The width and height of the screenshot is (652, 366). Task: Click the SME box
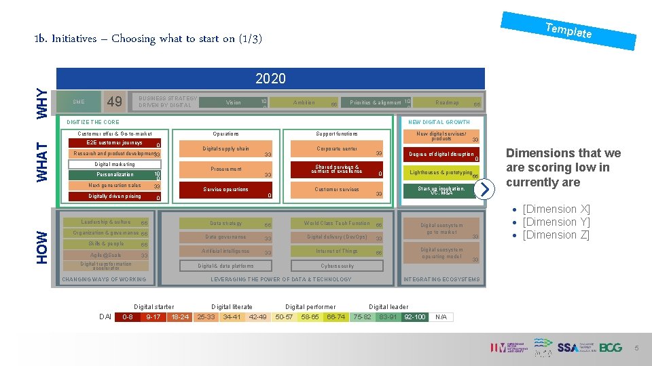coord(79,102)
